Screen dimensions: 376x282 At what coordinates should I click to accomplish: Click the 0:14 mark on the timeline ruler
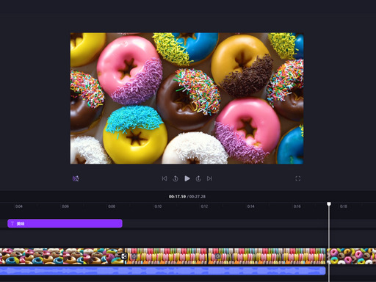click(x=250, y=206)
